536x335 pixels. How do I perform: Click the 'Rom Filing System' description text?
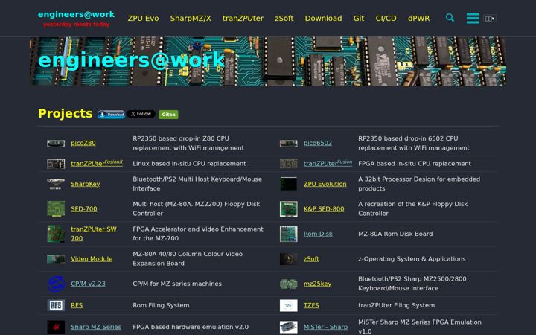161,305
